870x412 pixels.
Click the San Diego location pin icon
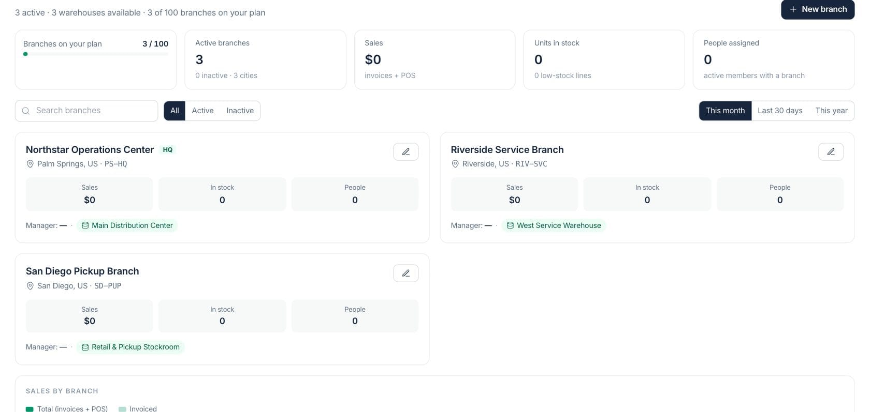30,286
